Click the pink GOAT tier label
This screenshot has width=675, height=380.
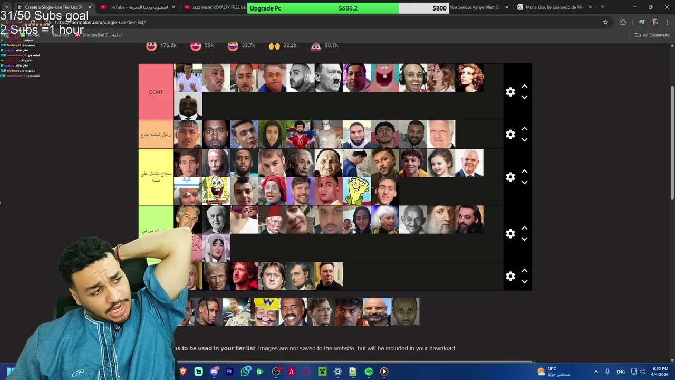[x=156, y=92]
